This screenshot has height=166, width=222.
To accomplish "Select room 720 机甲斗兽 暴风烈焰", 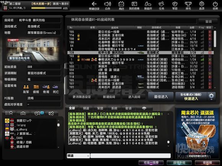I will 140,53.
